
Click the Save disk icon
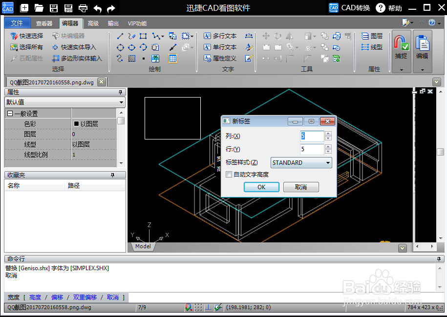tap(54, 8)
